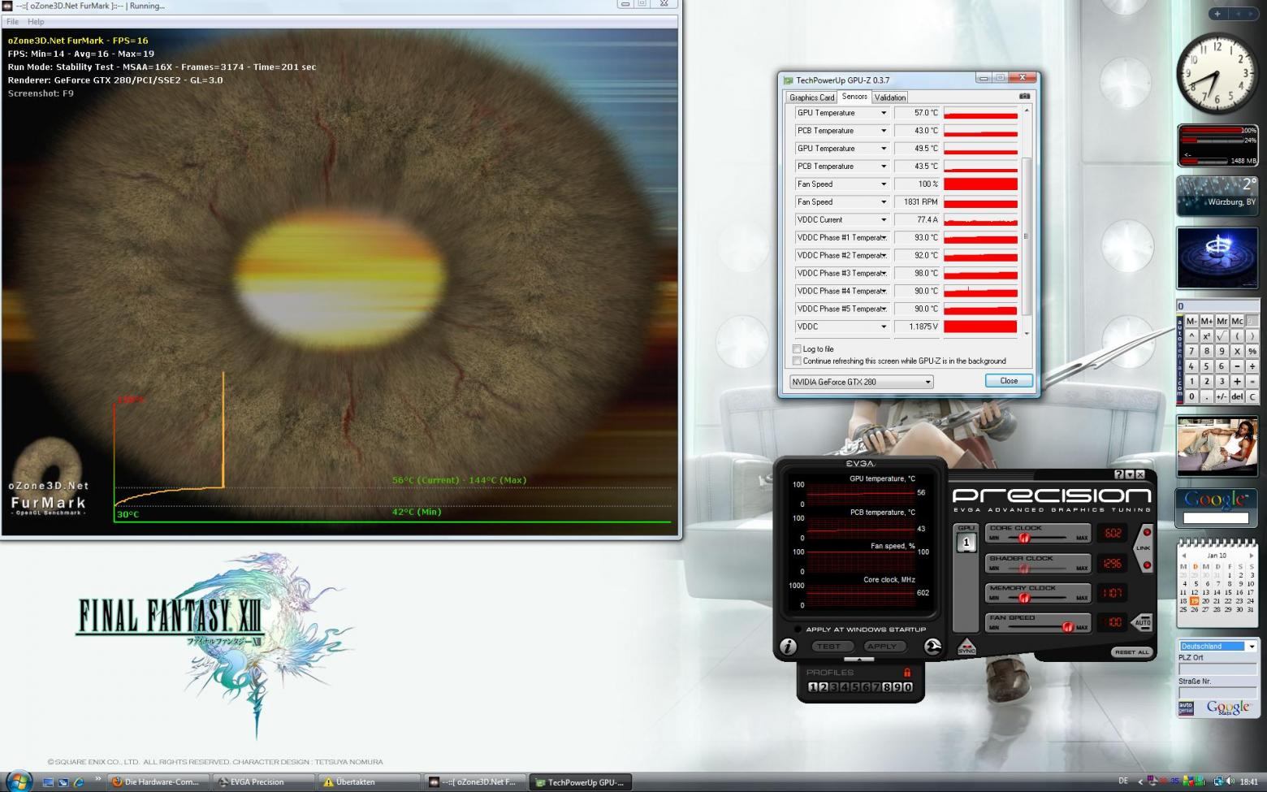The image size is (1267, 792).
Task: Open the Precision information icon
Action: [x=788, y=647]
